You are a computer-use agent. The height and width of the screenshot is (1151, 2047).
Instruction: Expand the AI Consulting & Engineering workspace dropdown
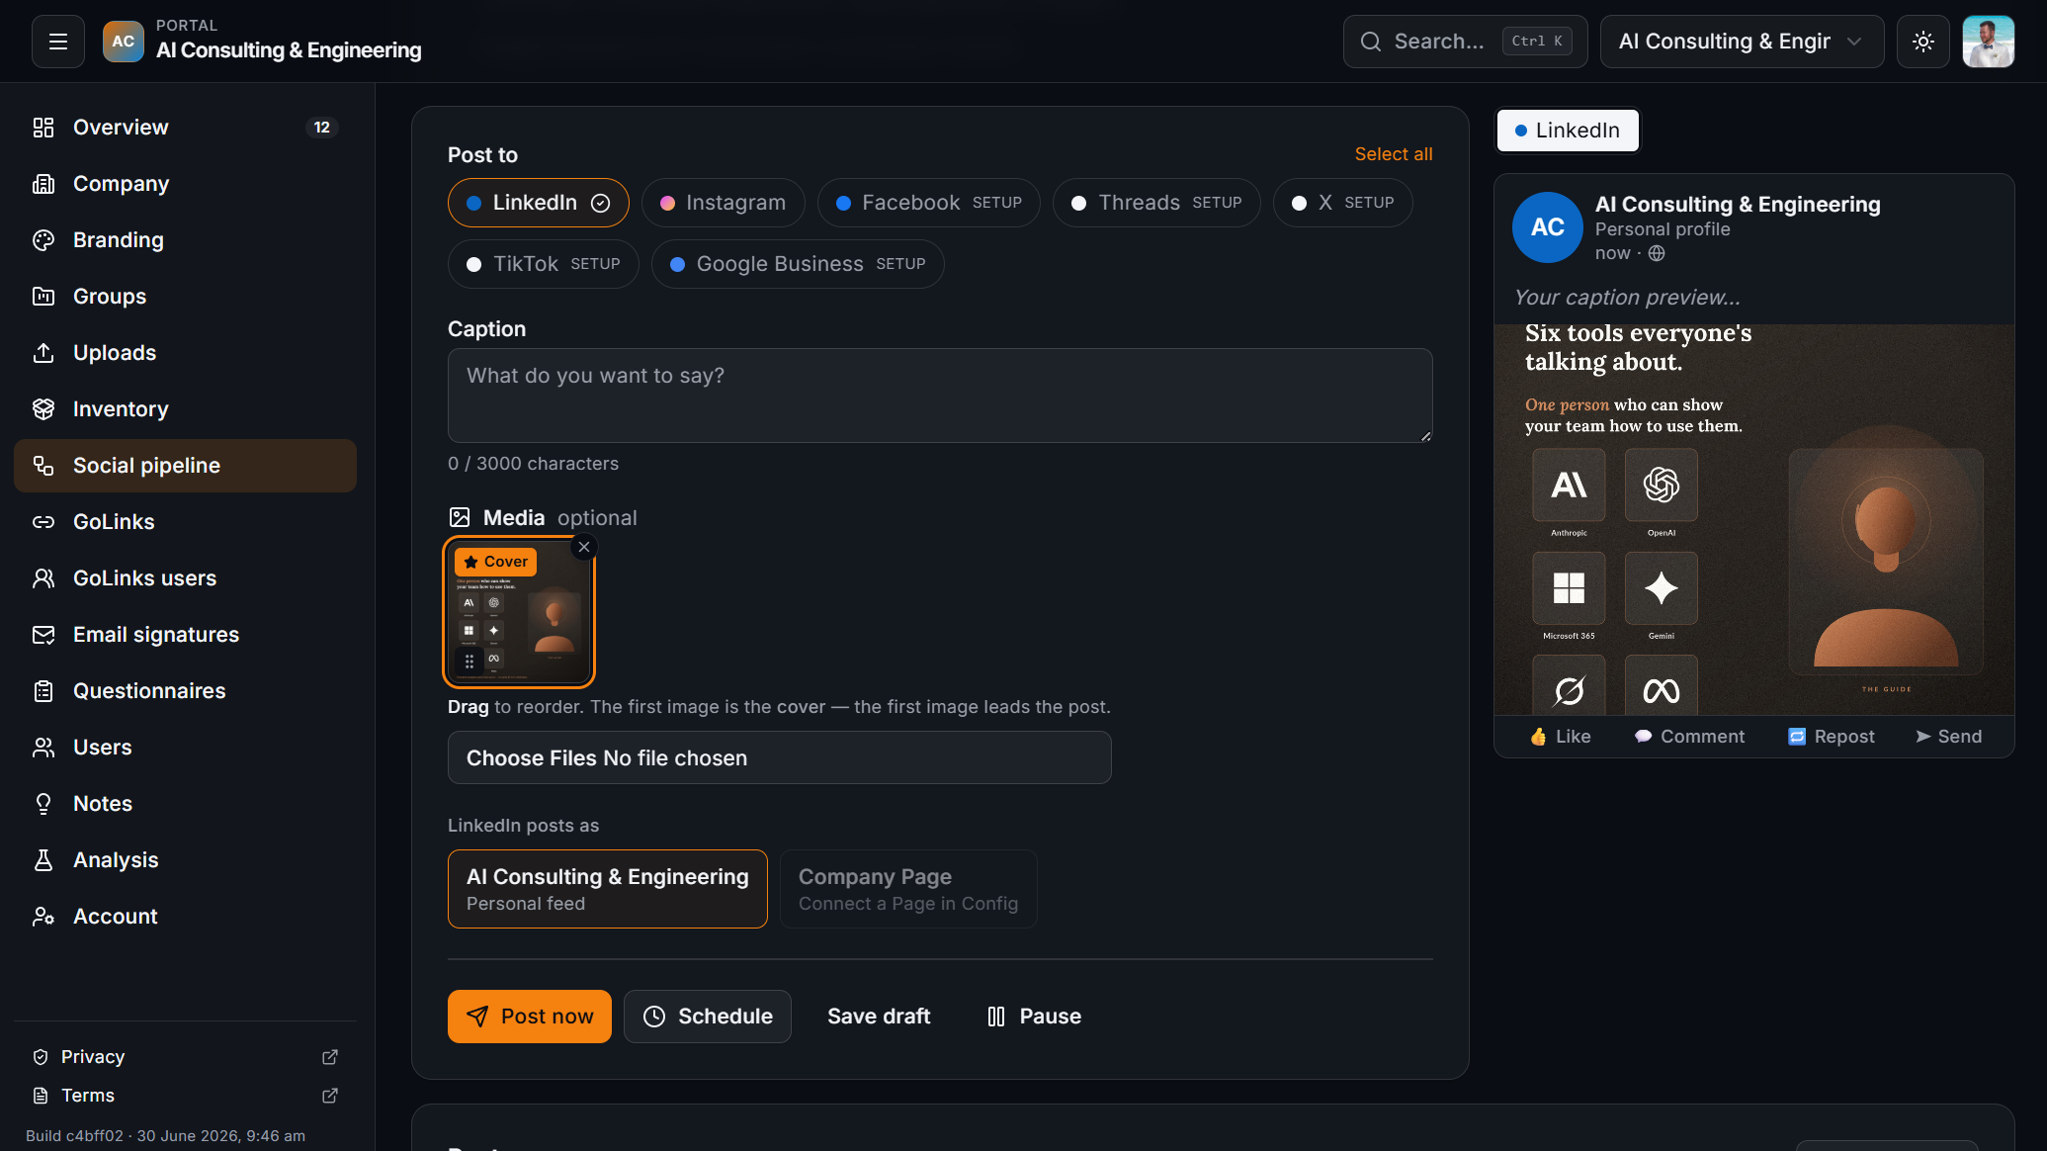[1742, 42]
